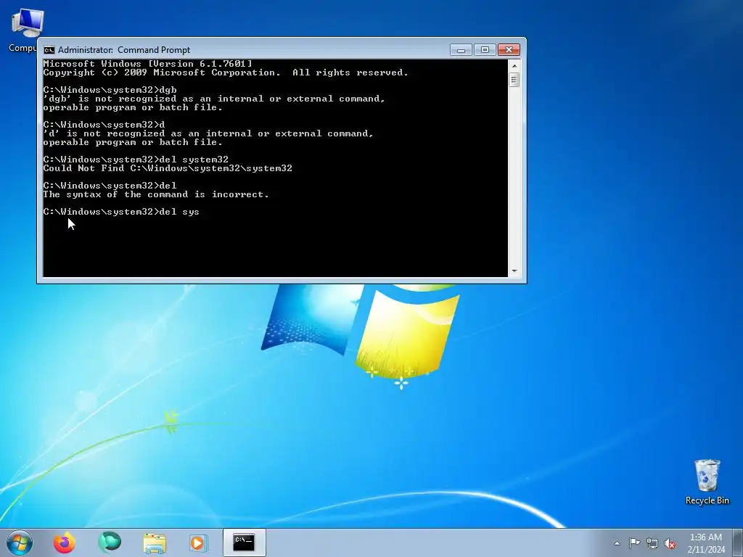Click 'The syntax of the command is incorrect.' line
Screen dimensions: 743x557
click(x=156, y=194)
